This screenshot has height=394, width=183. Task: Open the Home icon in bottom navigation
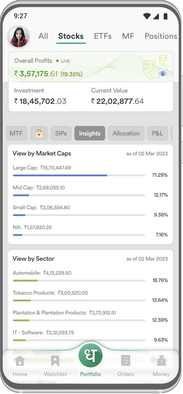(x=20, y=361)
